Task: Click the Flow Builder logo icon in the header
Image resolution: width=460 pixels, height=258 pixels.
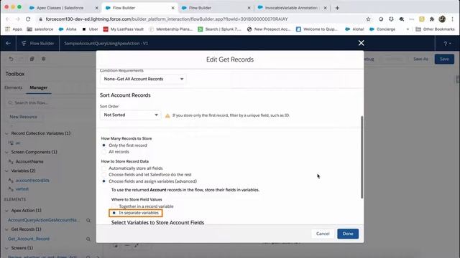Action: tap(24, 43)
